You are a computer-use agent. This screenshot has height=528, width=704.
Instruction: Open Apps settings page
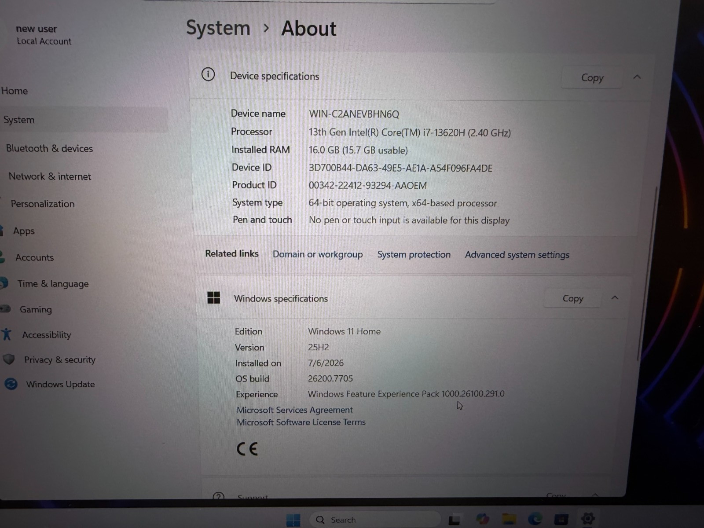click(24, 231)
